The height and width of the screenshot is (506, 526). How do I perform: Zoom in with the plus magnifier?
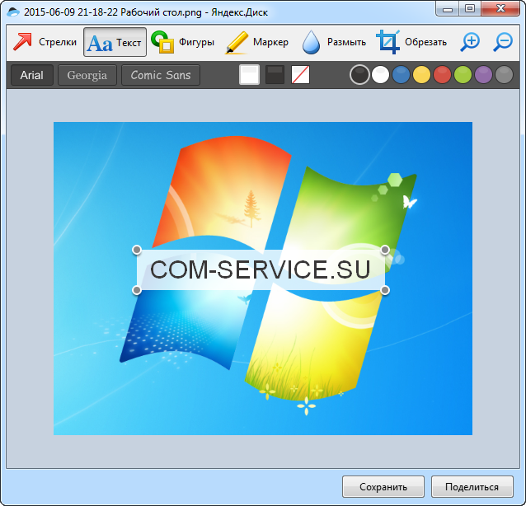(470, 42)
